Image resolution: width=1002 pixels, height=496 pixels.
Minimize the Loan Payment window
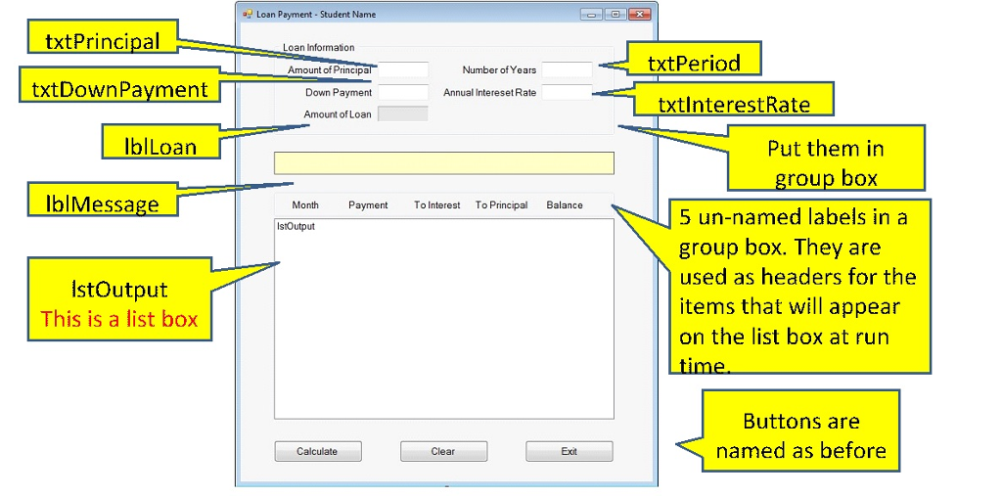[x=591, y=14]
